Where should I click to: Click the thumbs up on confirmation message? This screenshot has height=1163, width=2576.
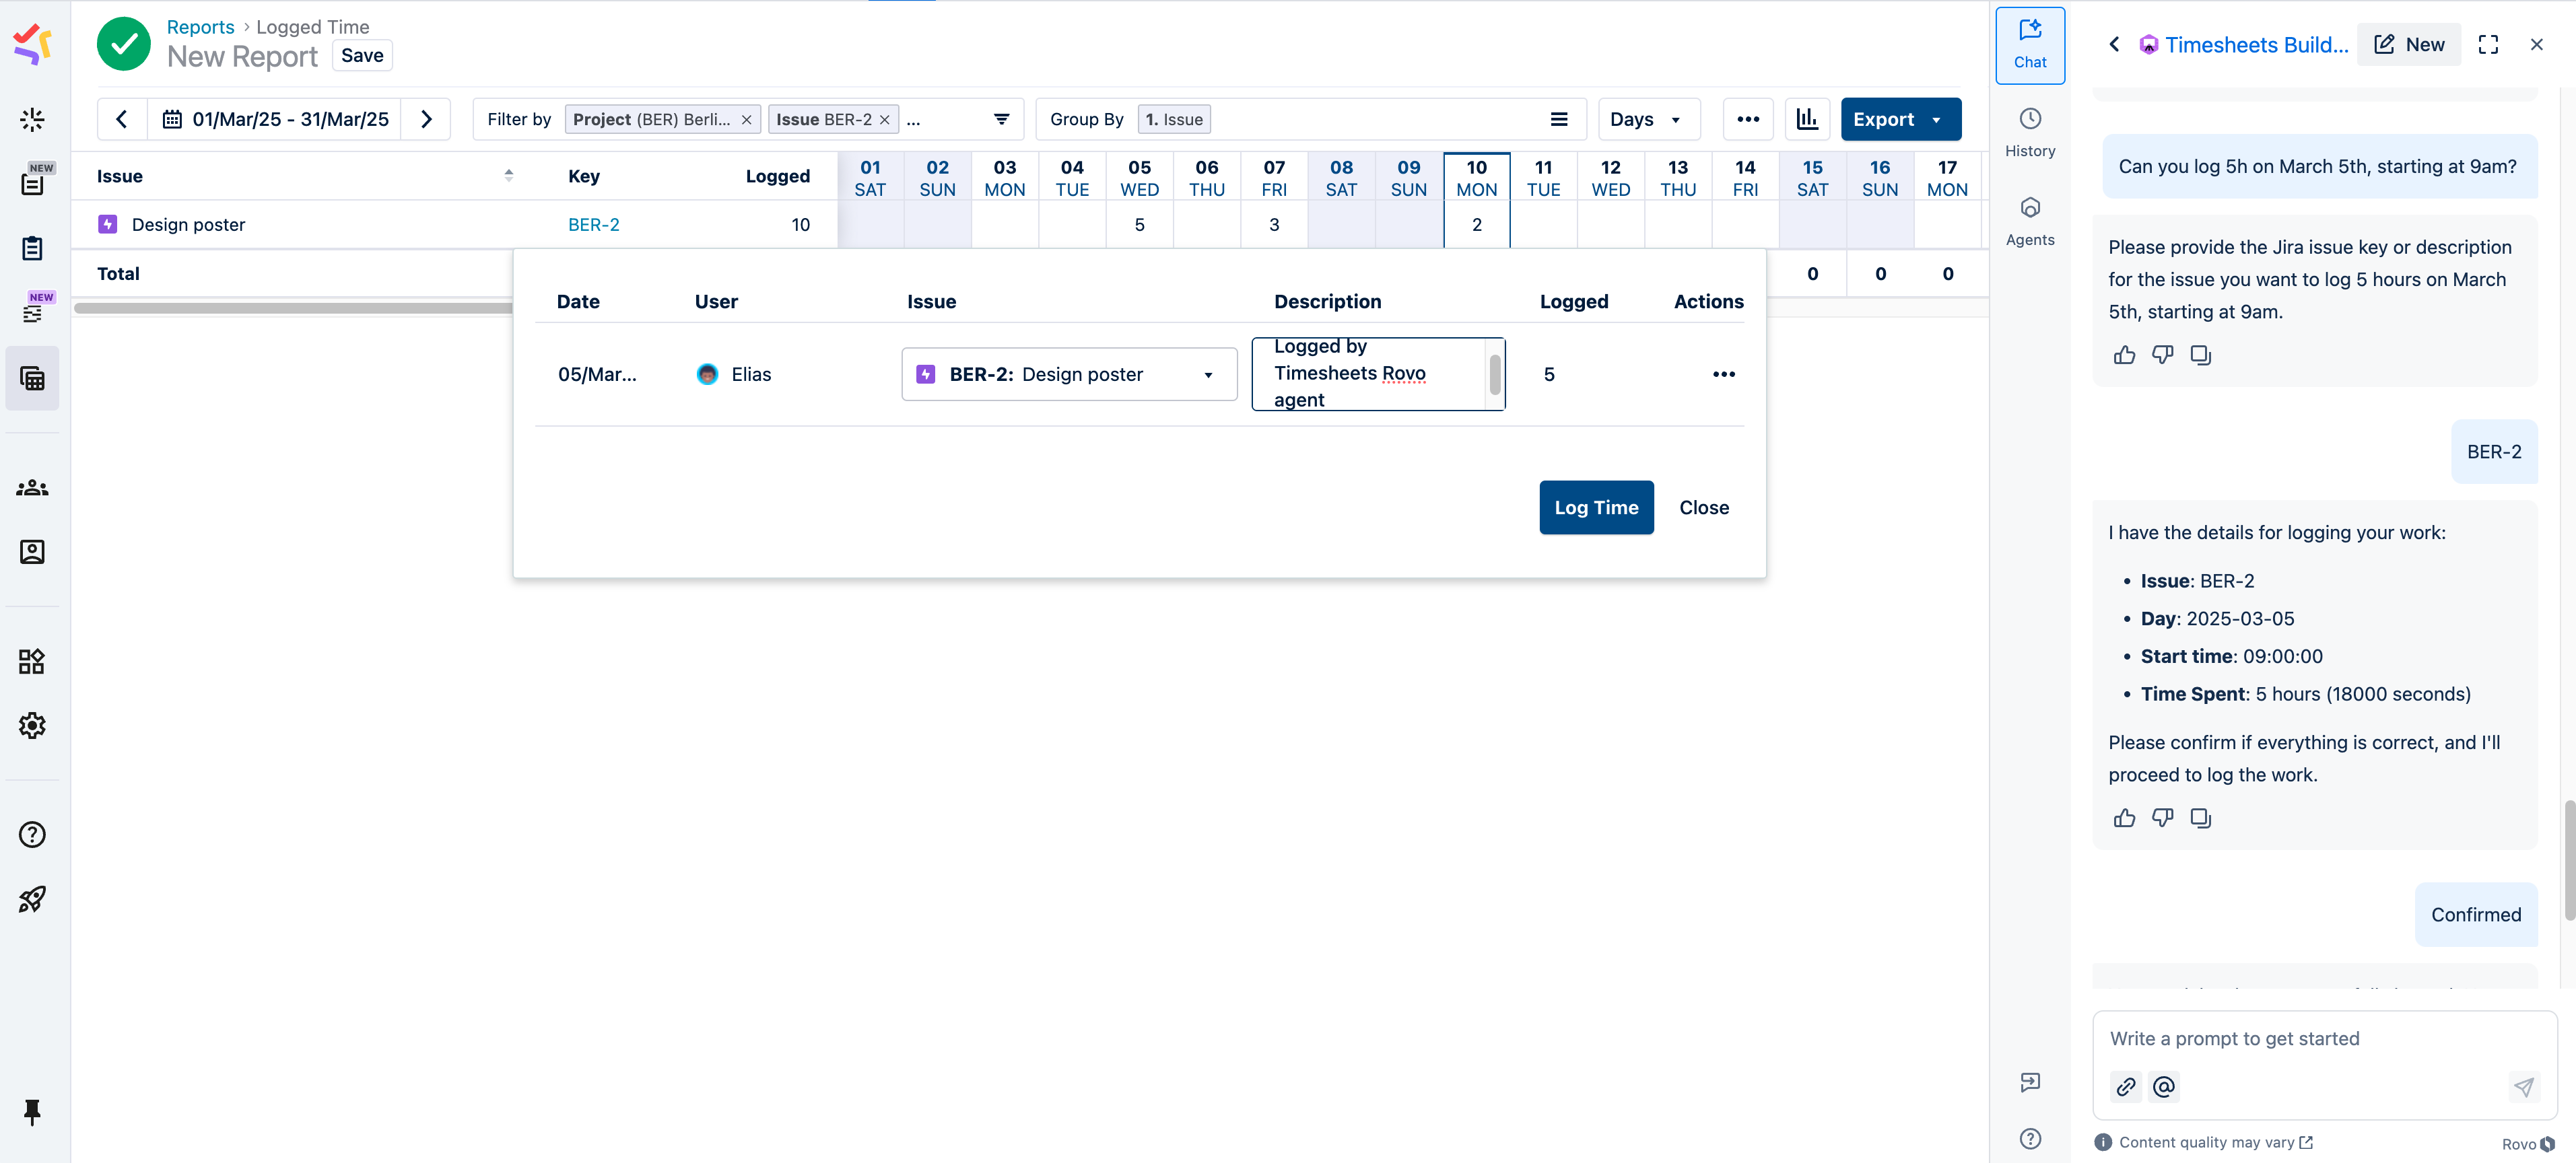(x=2124, y=818)
